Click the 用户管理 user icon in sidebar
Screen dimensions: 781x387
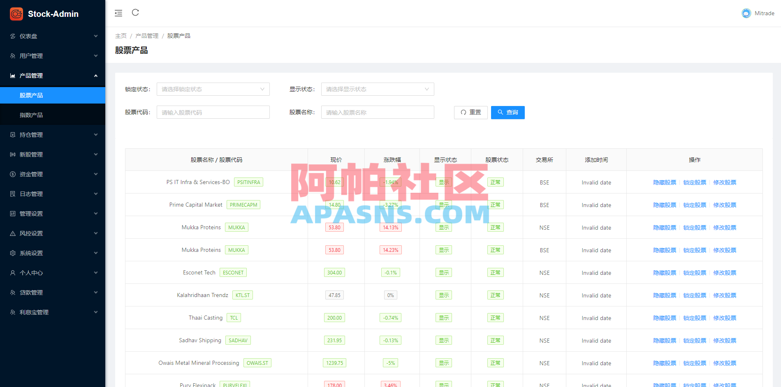click(x=12, y=56)
